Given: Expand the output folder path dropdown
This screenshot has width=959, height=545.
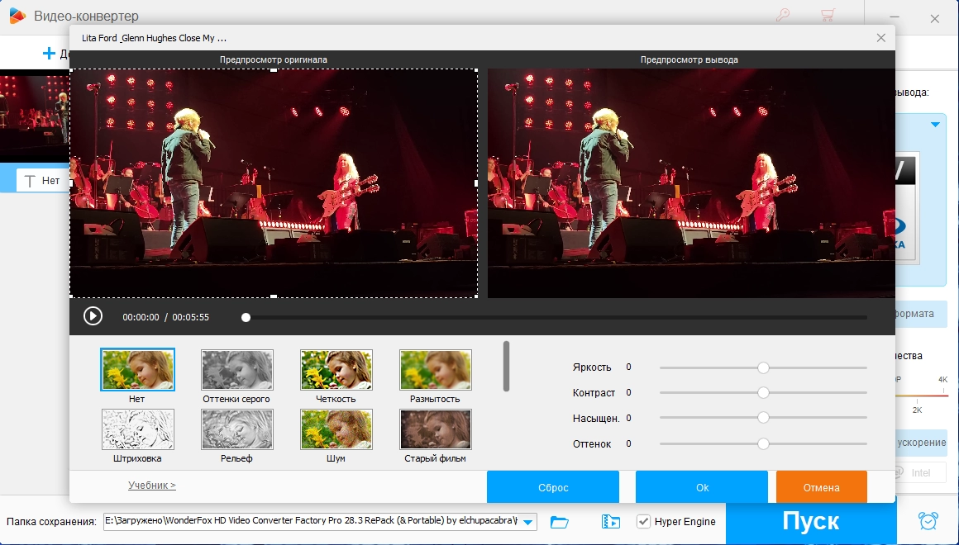Looking at the screenshot, I should [527, 522].
